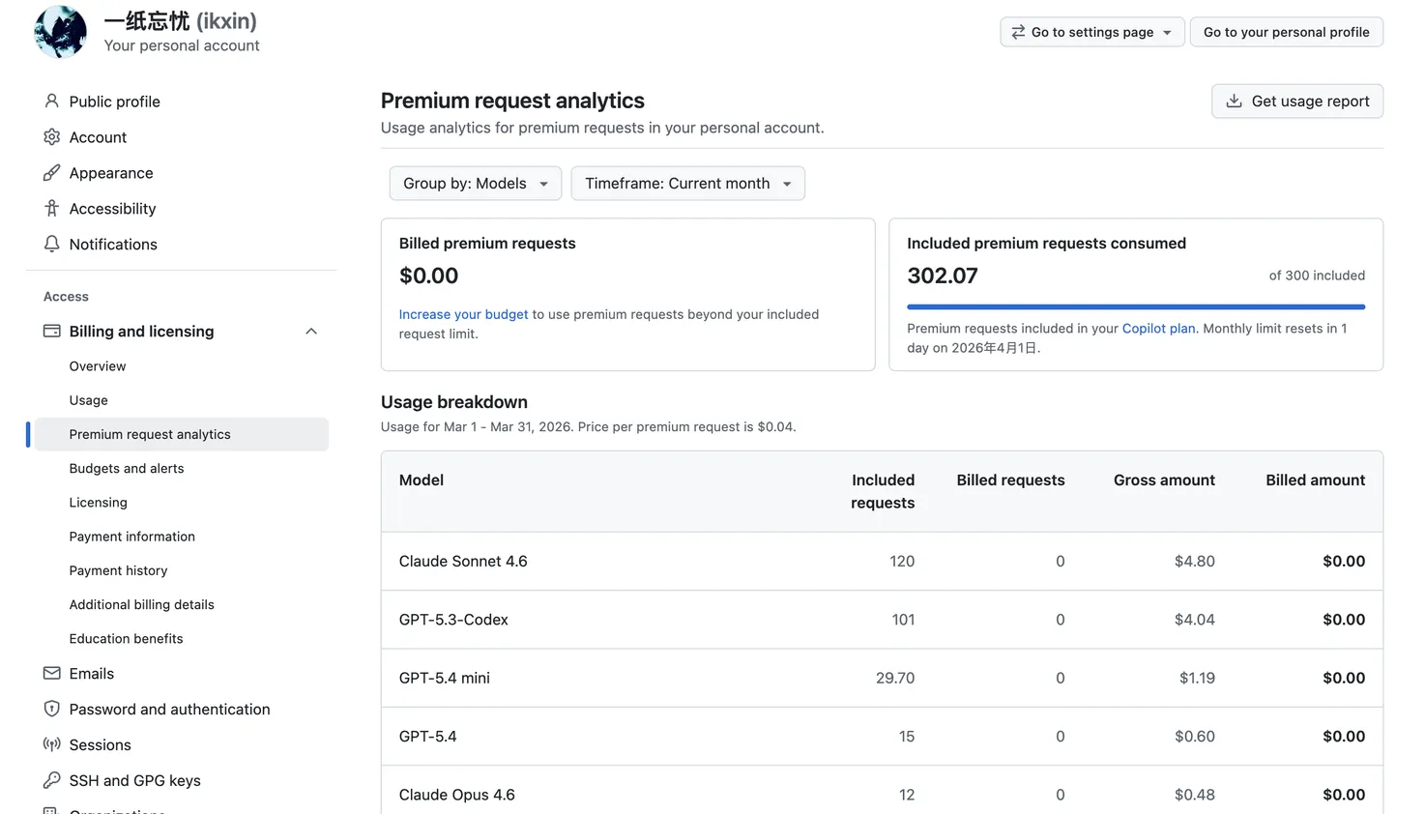Viewport: 1425px width, 814px height.
Task: Open SSH and GPG keys settings
Action: (x=135, y=781)
